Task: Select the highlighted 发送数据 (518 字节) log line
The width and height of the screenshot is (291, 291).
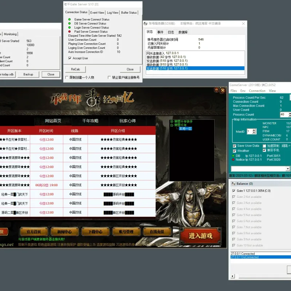Action: tap(195, 68)
